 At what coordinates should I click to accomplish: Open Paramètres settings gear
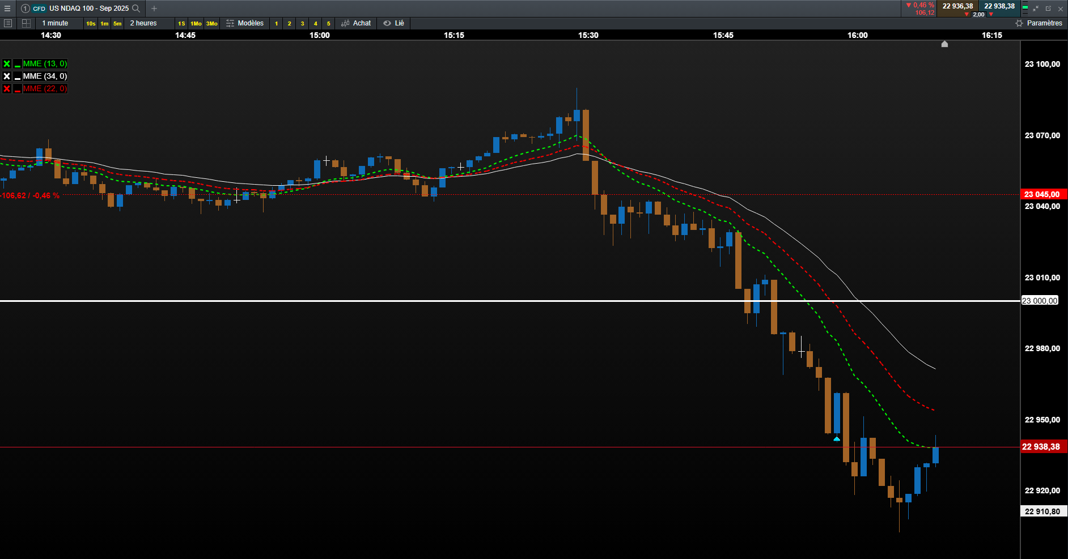click(1039, 23)
